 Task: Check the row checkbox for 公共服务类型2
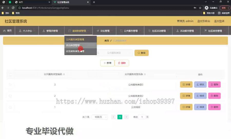click(10, 96)
